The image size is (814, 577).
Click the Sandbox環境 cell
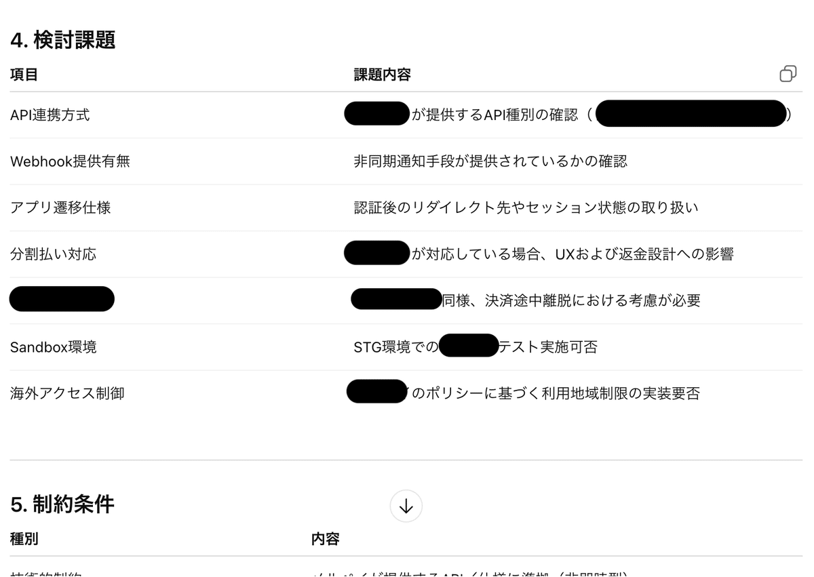click(x=53, y=347)
